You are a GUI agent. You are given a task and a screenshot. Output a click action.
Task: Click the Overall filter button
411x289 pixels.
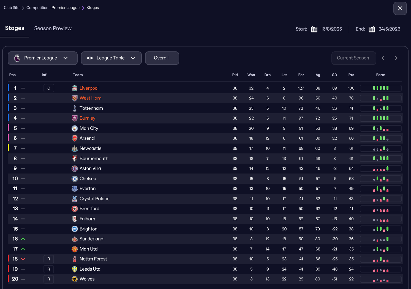coord(162,58)
